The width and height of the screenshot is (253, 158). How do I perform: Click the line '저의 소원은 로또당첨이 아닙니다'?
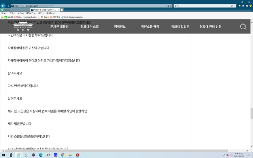click(28, 136)
